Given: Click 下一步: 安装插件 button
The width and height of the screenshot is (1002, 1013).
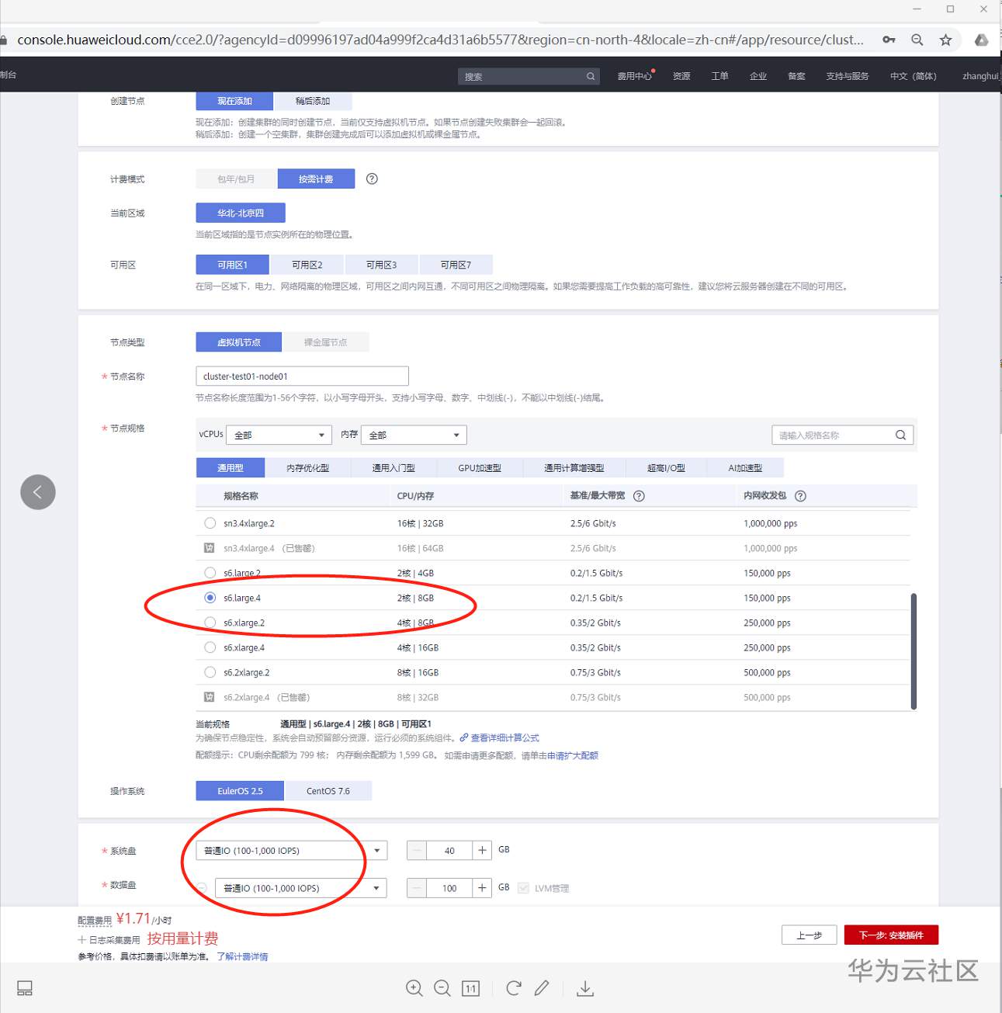Looking at the screenshot, I should click(891, 935).
